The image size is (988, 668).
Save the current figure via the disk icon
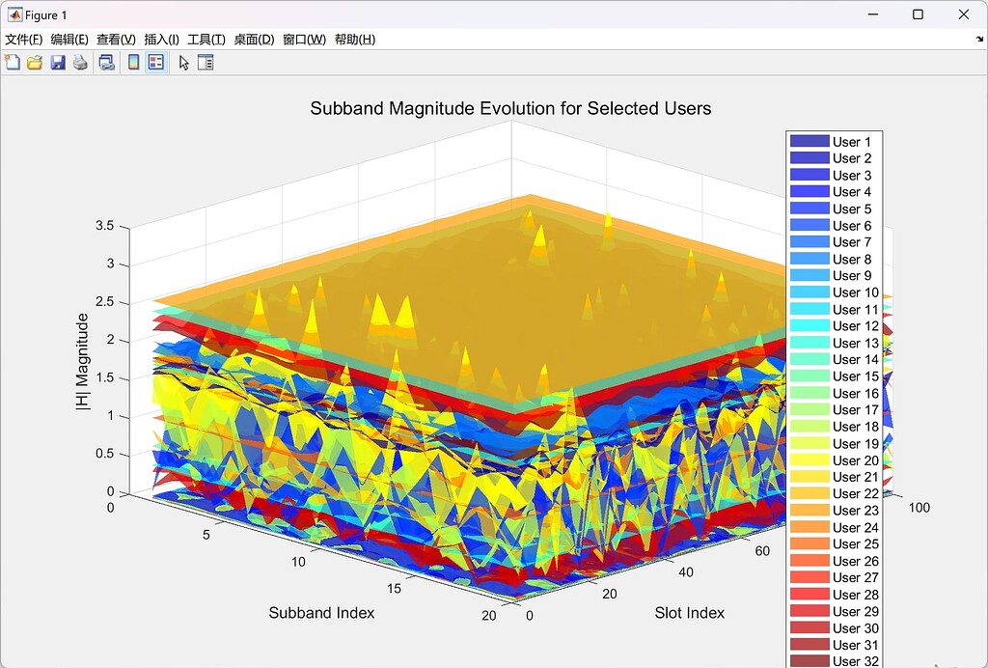(x=57, y=61)
